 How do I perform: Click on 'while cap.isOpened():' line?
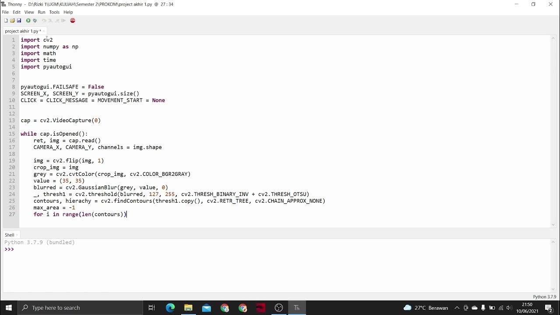[54, 134]
